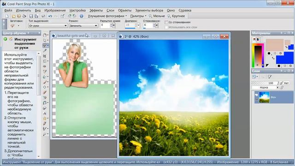
Task: Select the Makeover tool
Action: (45, 71)
